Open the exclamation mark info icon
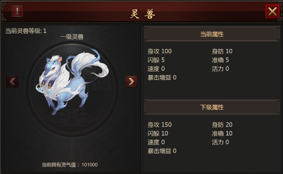 [x=17, y=11]
